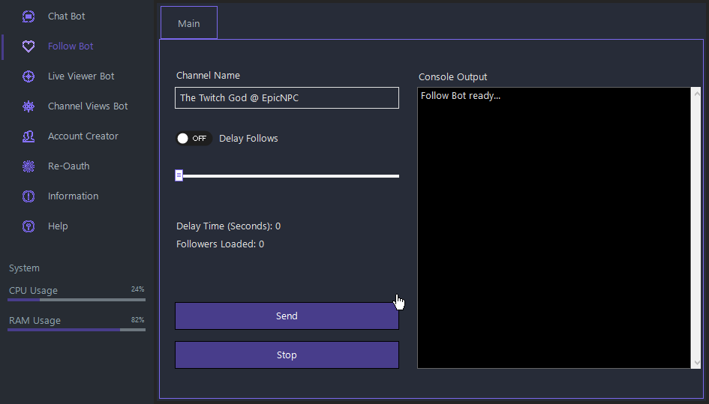Image resolution: width=709 pixels, height=404 pixels.
Task: Toggle the Delay Follows switch on
Action: click(x=194, y=138)
